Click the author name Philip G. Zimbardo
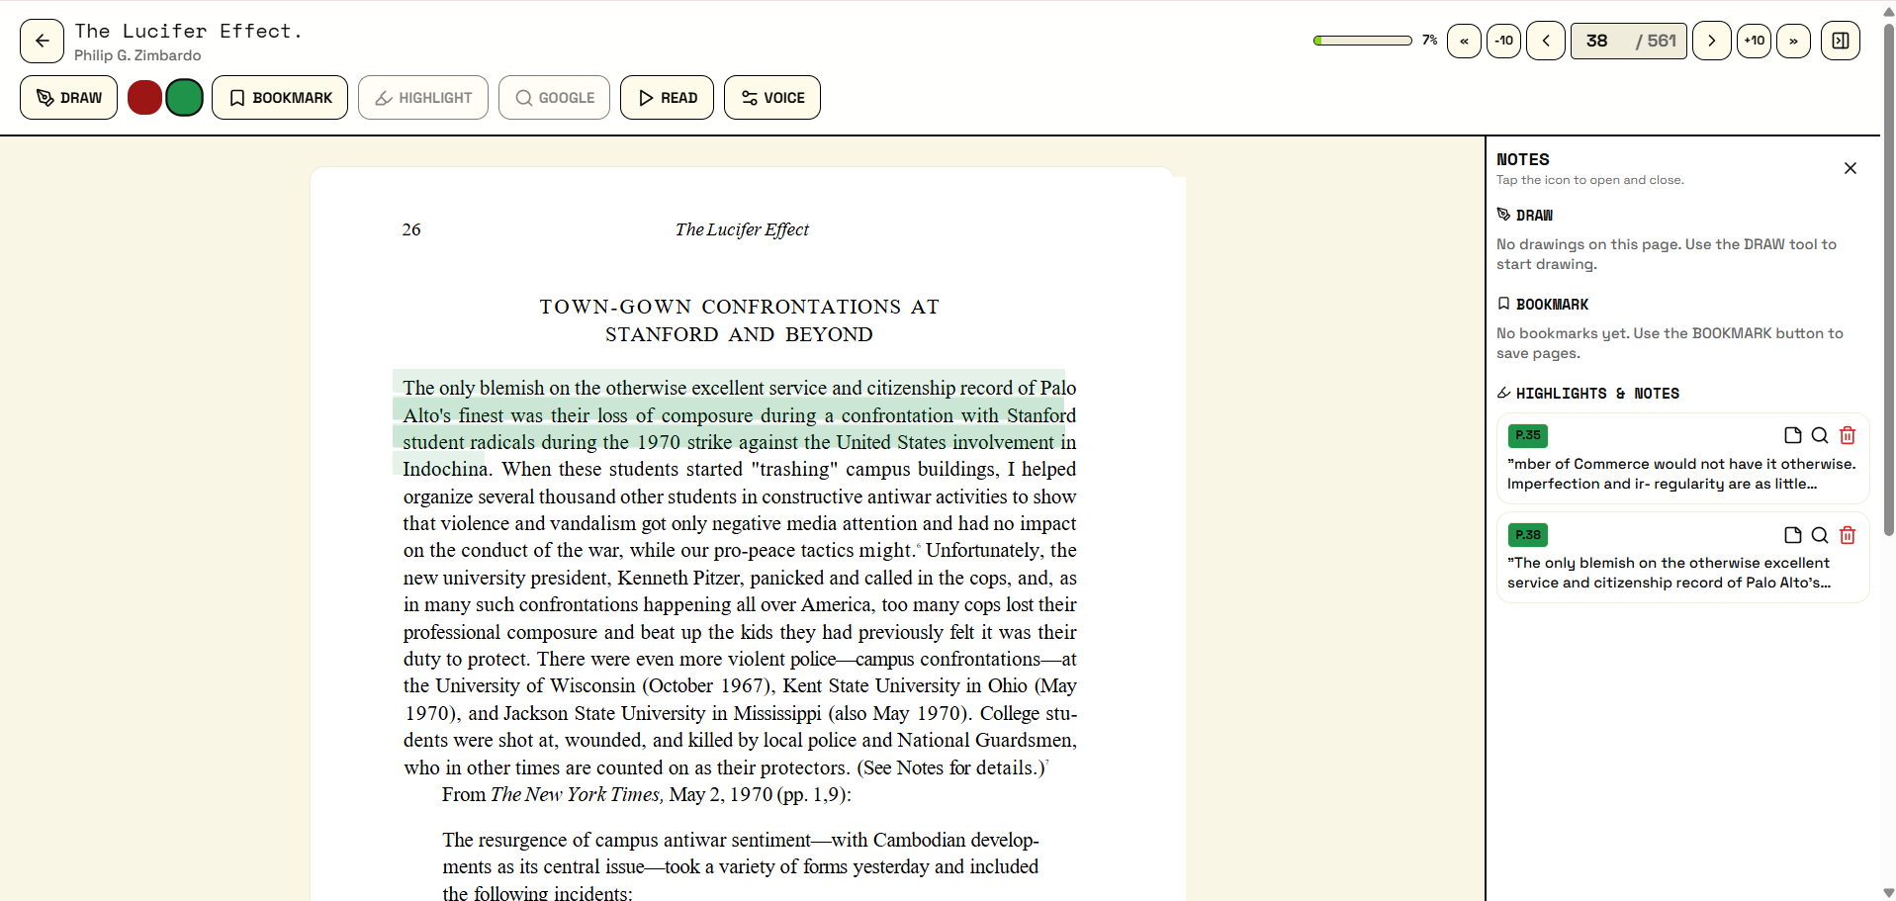1896x901 pixels. click(137, 55)
